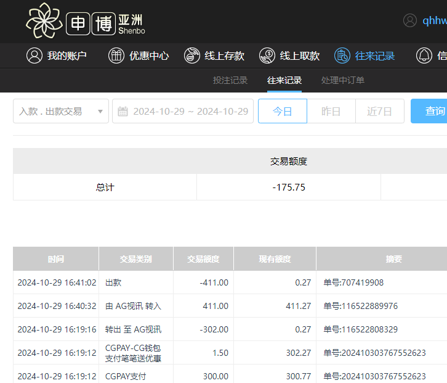Select the 昨日 date filter
This screenshot has width=447, height=383.
[x=331, y=111]
